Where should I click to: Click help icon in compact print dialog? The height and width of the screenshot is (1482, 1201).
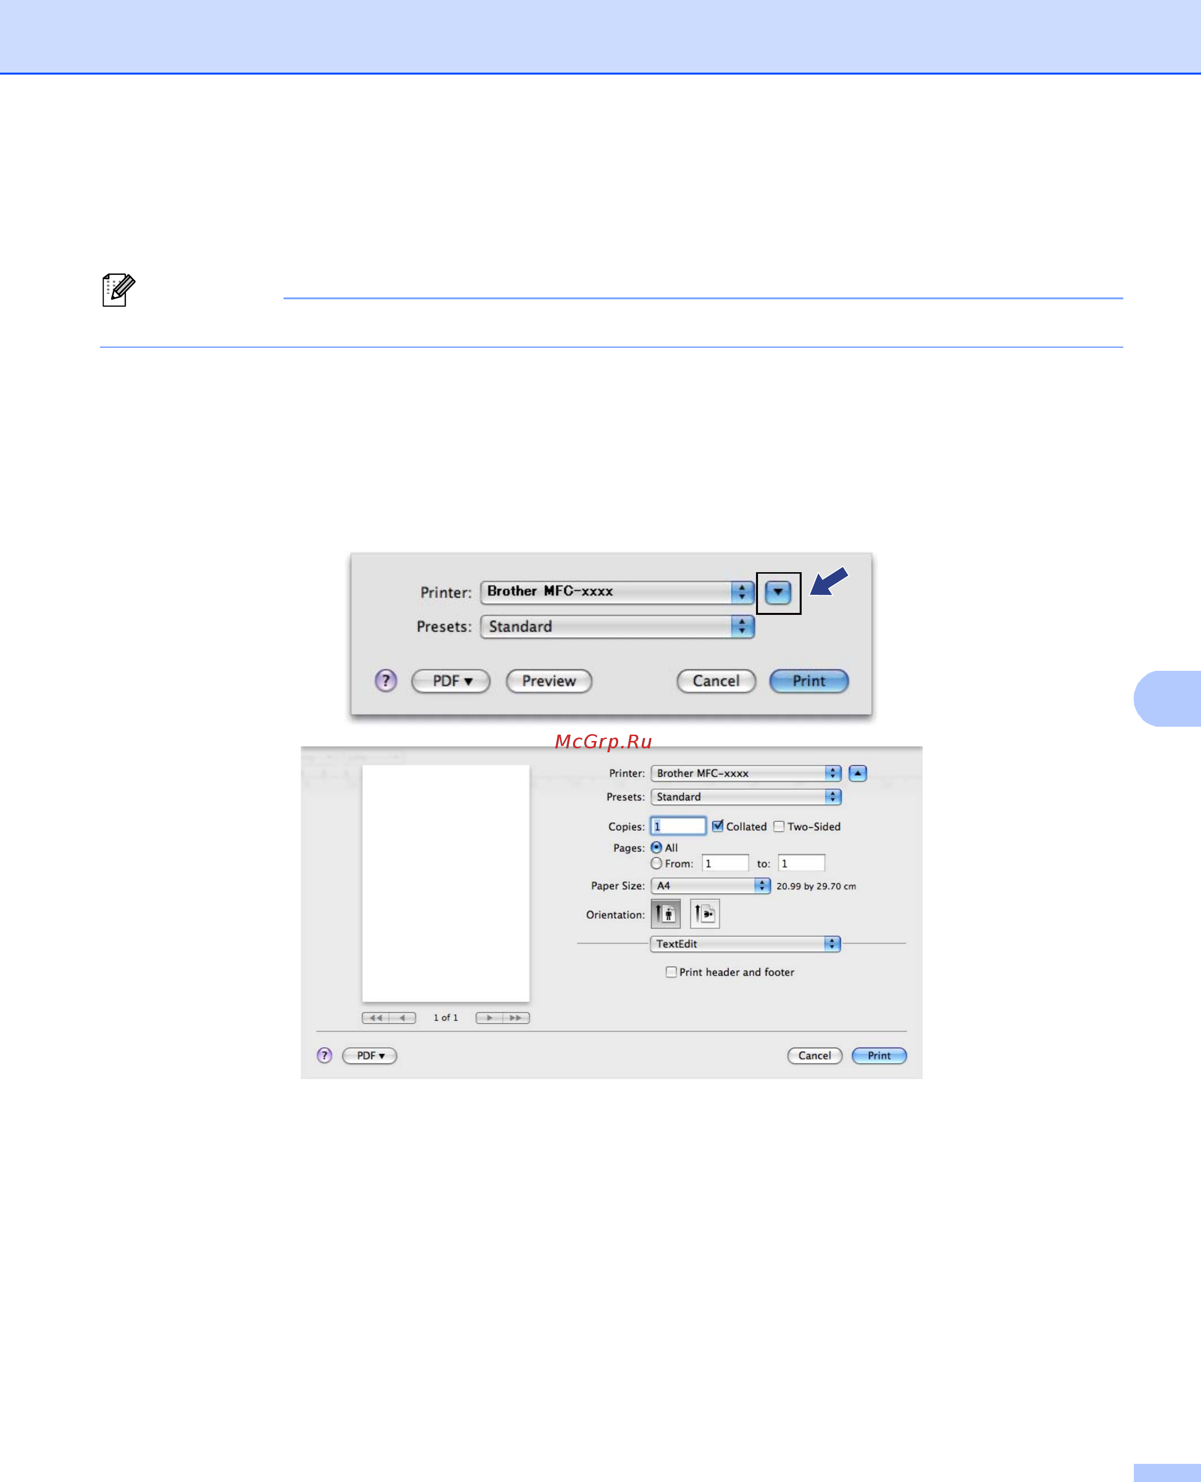(x=386, y=681)
